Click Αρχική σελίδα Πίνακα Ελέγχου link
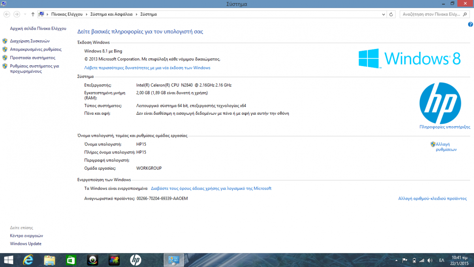474x267 pixels. click(38, 28)
